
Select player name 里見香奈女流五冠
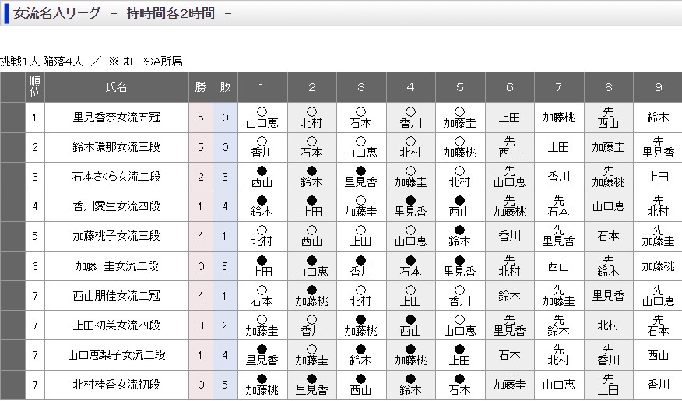point(117,118)
